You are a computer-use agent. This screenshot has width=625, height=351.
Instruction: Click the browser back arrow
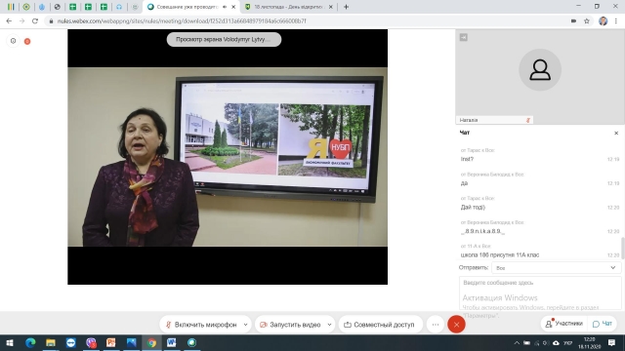(9, 21)
